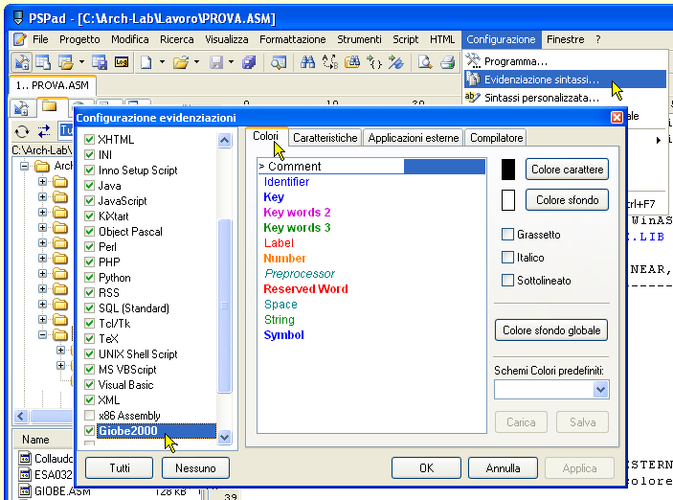Enable the x86 Assembly checkbox
This screenshot has height=500, width=673.
pyautogui.click(x=89, y=416)
